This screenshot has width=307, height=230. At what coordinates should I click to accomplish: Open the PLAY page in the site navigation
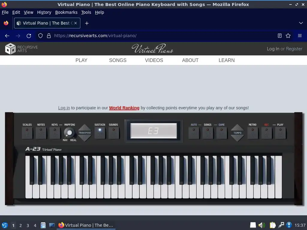tap(82, 60)
